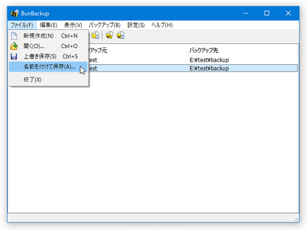Screen dimensions: 307x230
Task: Choose 上書き保存(S) from the file menu
Action: point(48,56)
